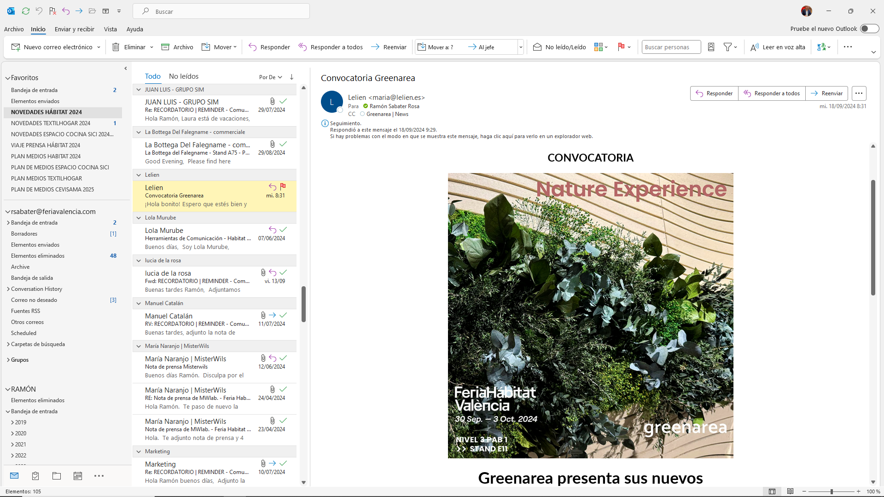
Task: Click Responder button in reading pane
Action: point(714,93)
